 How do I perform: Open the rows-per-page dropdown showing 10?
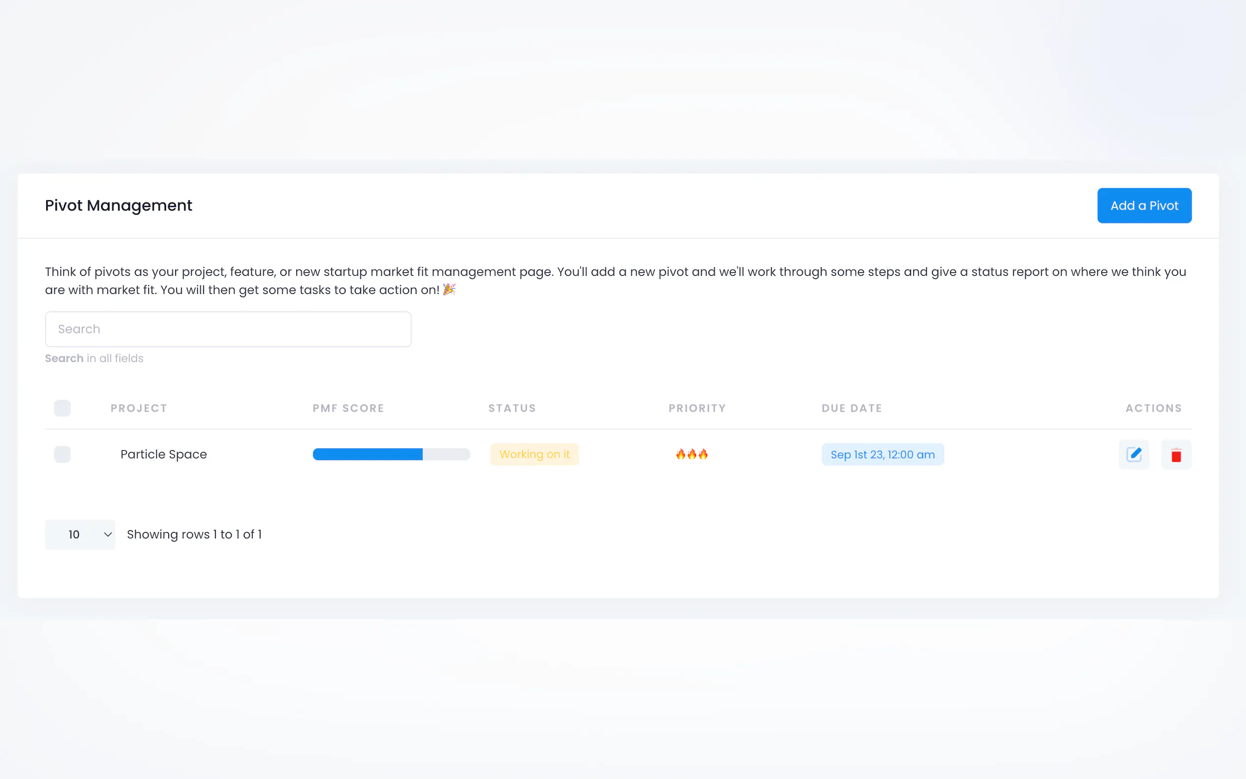click(80, 534)
